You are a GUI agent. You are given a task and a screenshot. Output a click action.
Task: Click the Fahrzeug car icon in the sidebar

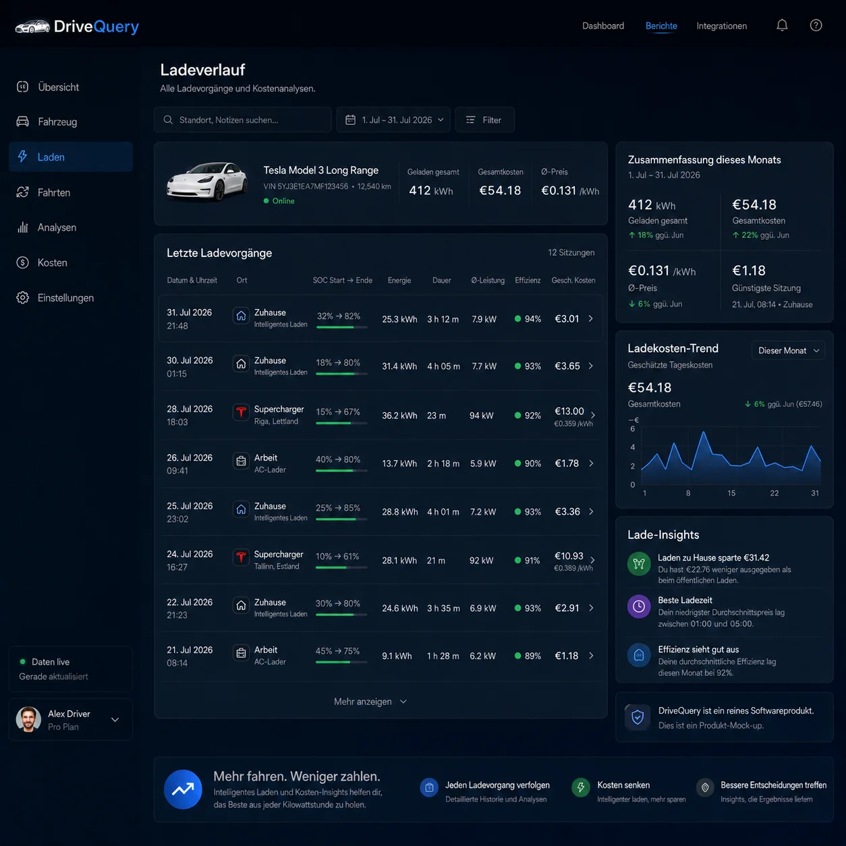tap(23, 121)
